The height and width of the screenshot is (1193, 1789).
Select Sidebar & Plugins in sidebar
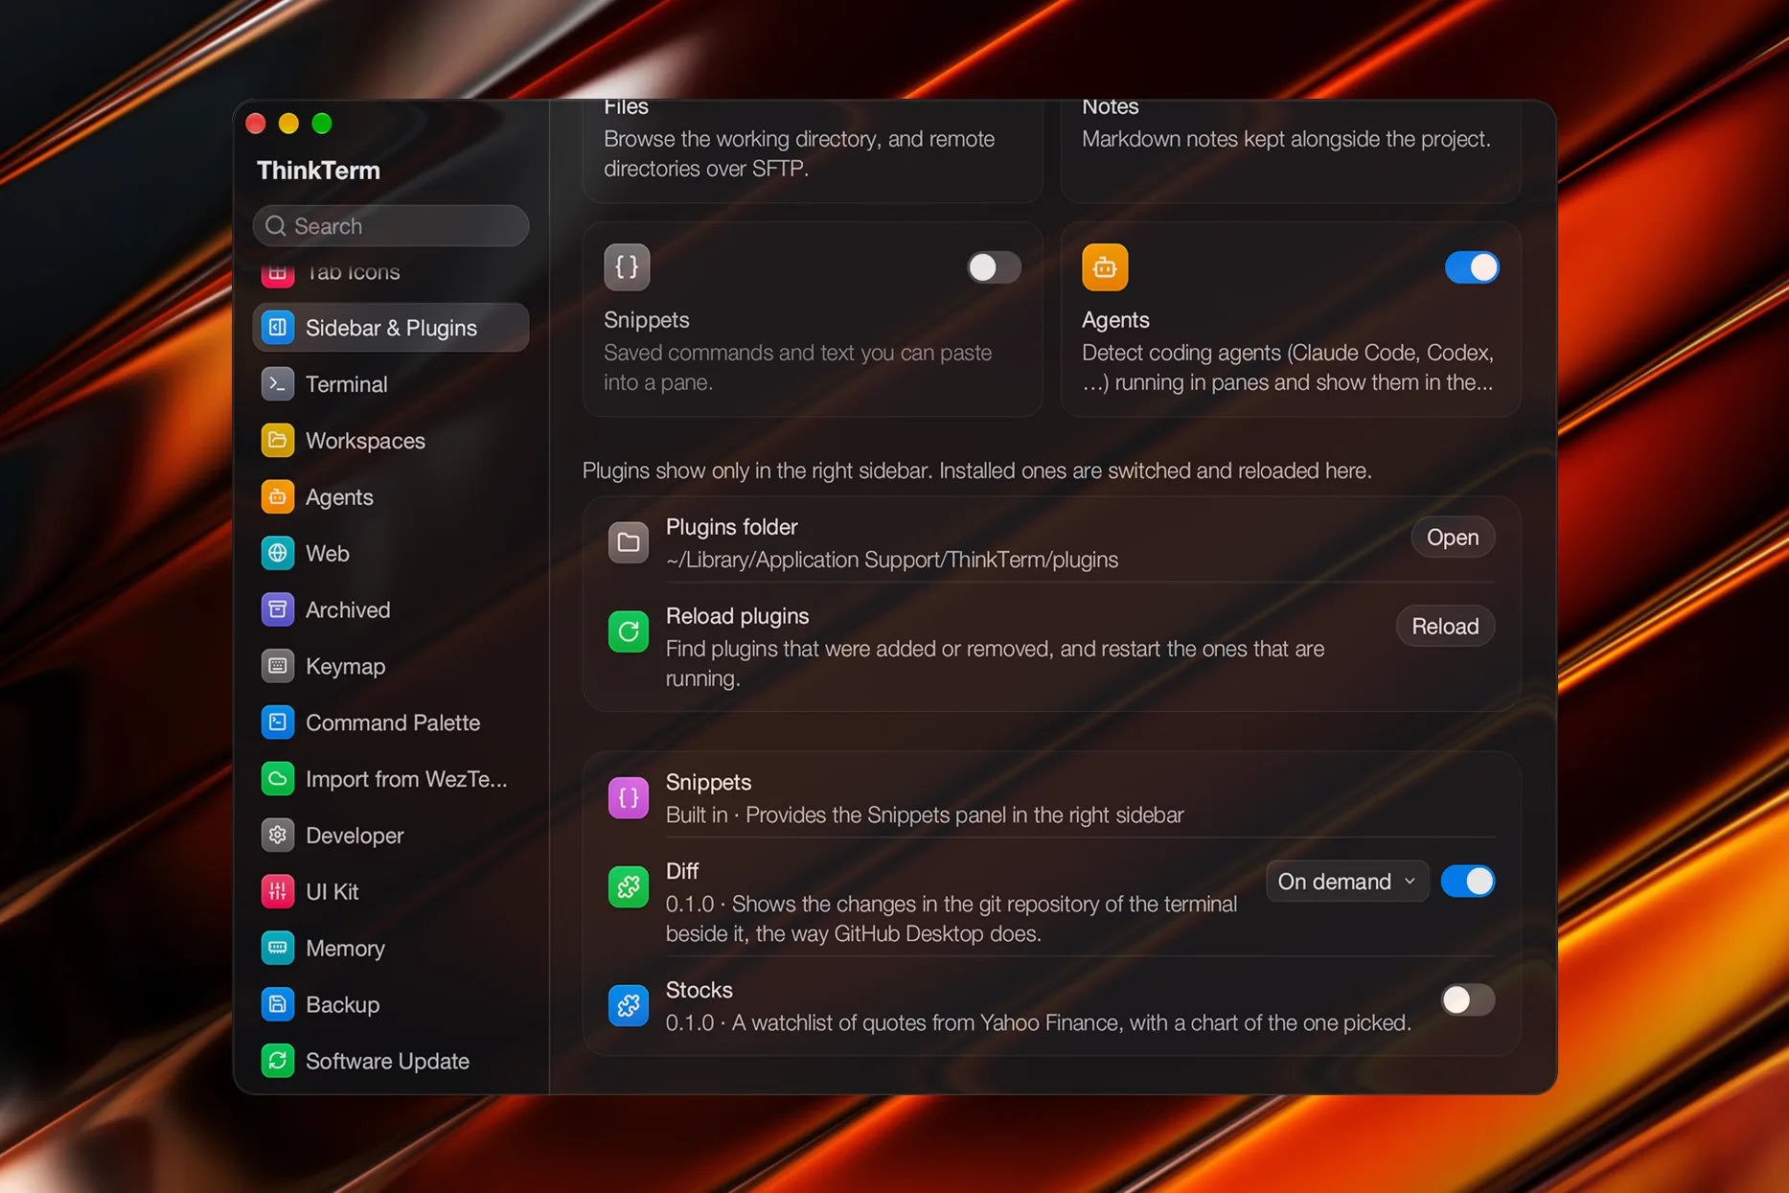(391, 328)
